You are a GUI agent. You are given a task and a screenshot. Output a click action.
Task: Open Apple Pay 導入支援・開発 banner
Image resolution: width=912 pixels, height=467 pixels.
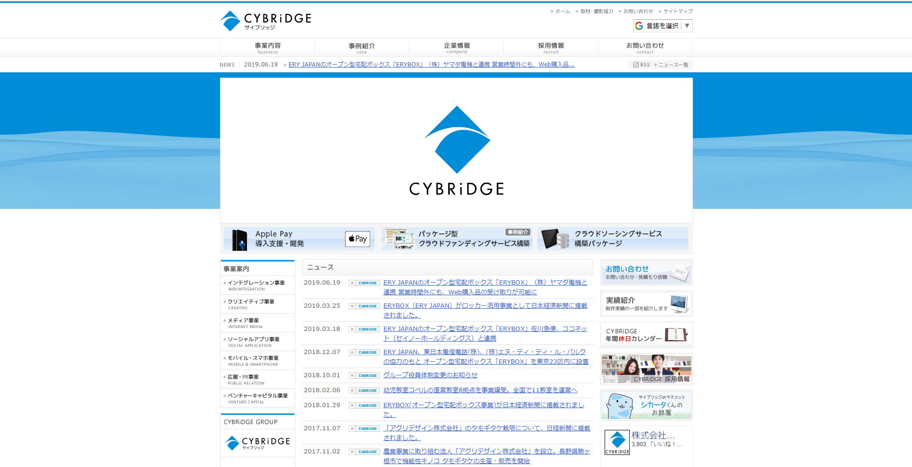click(299, 239)
